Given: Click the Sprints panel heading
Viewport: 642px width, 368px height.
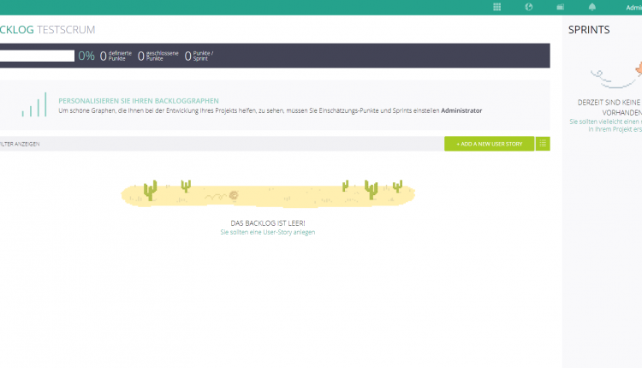Looking at the screenshot, I should (589, 30).
